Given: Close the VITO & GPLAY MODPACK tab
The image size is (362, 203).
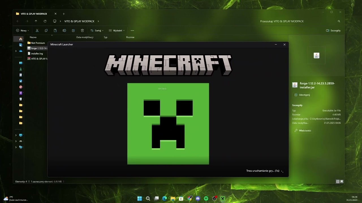Looking at the screenshot, I should (x=55, y=14).
